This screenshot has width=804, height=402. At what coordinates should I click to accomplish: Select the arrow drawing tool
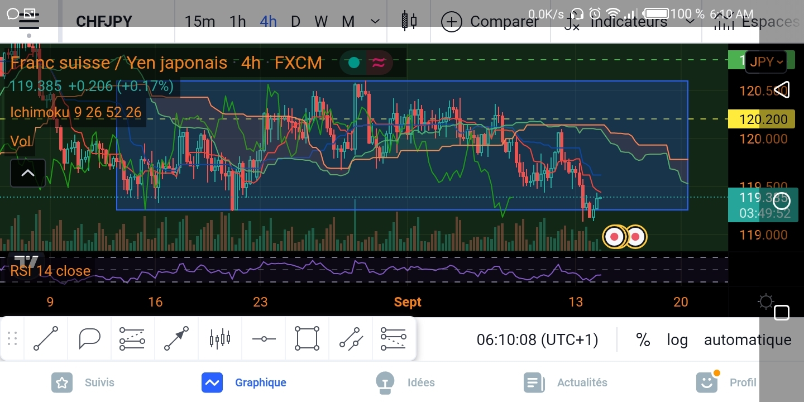point(176,338)
